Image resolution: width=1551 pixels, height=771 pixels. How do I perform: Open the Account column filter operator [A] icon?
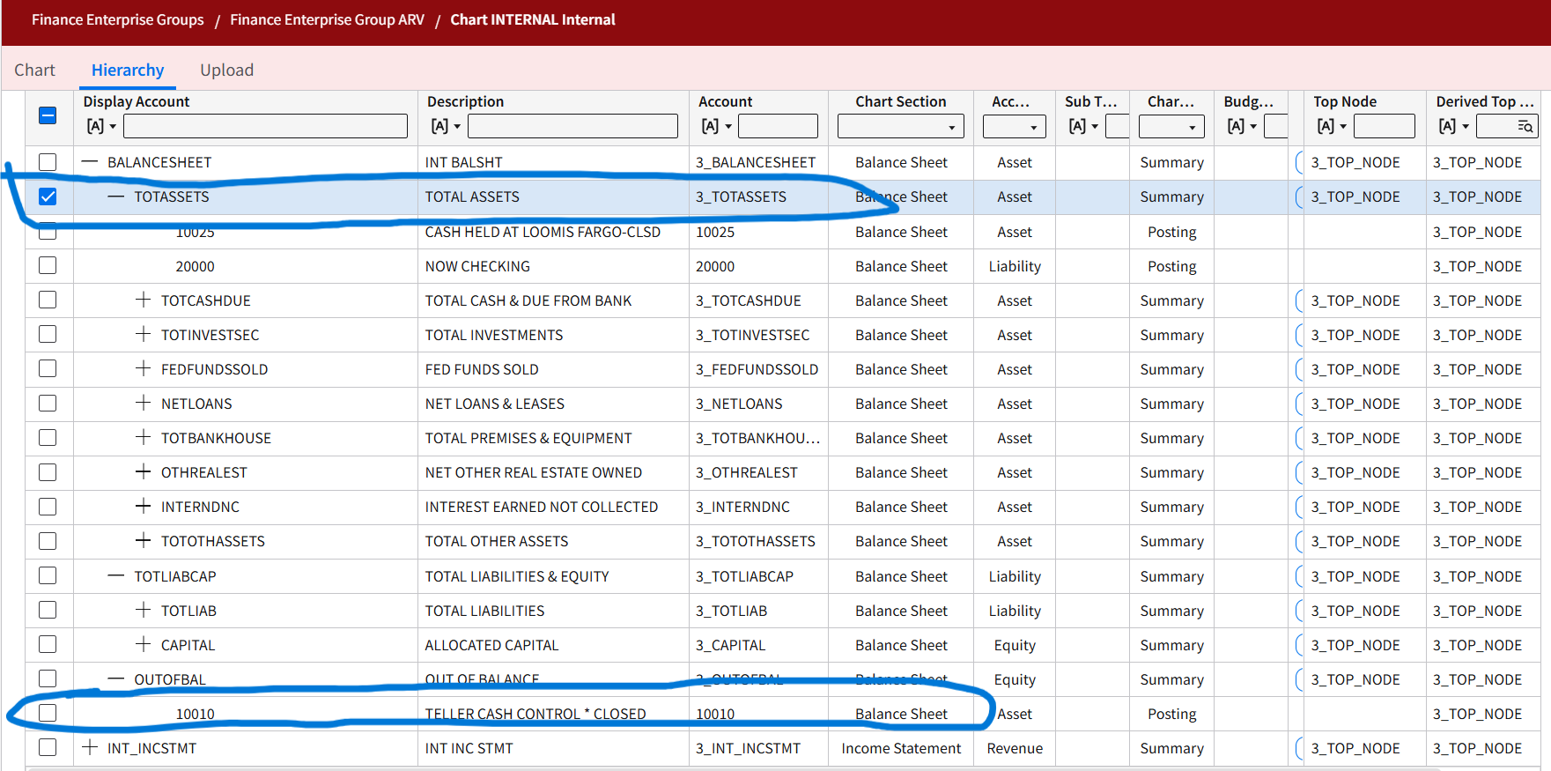[x=717, y=126]
